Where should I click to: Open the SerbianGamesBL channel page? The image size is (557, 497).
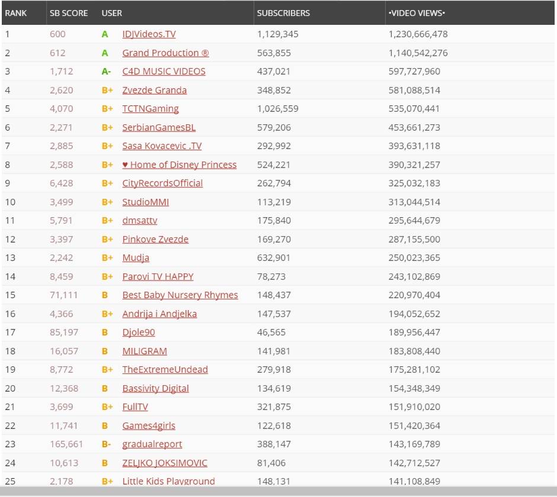click(158, 127)
